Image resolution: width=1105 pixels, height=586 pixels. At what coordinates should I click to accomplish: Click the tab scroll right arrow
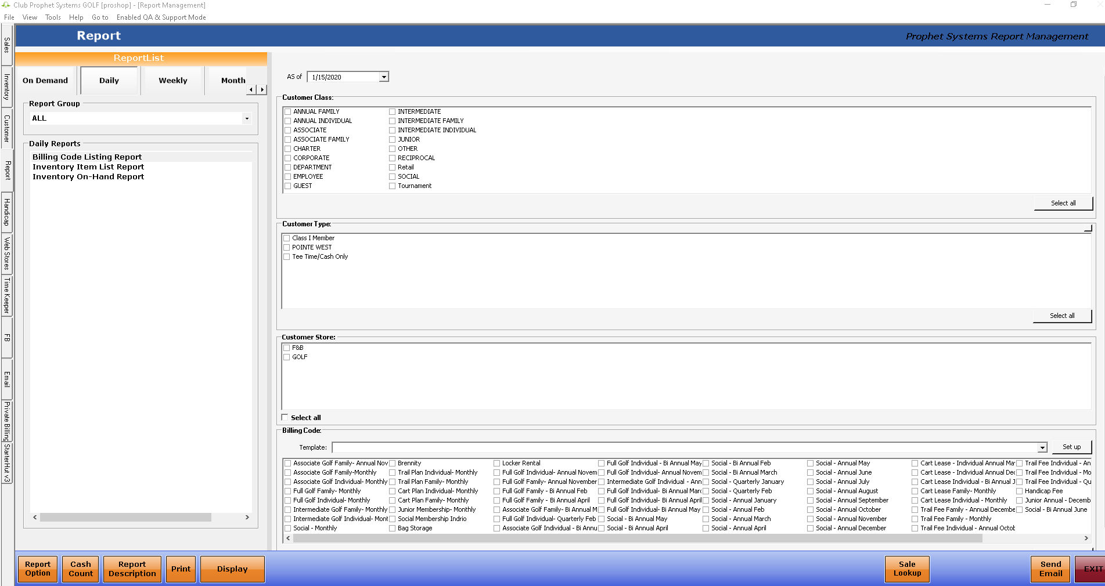262,89
